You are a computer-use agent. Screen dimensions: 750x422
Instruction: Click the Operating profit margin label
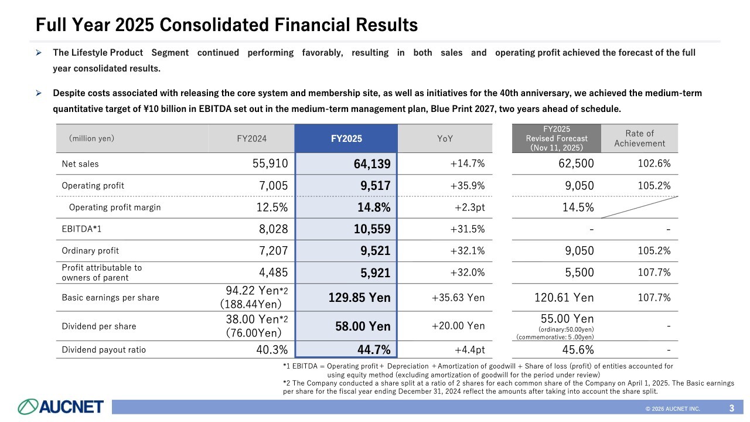tap(114, 207)
